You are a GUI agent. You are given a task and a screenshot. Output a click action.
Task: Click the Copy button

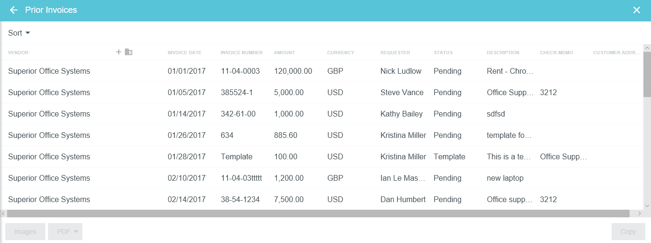628,232
